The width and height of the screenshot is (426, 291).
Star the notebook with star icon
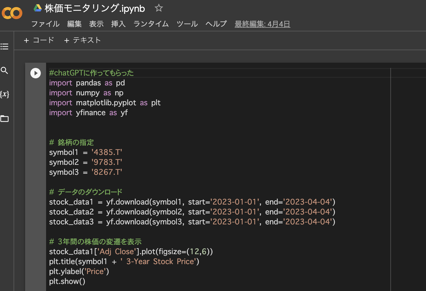coord(159,8)
